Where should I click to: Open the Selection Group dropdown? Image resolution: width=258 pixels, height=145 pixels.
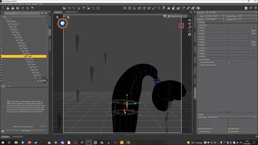[247, 16]
